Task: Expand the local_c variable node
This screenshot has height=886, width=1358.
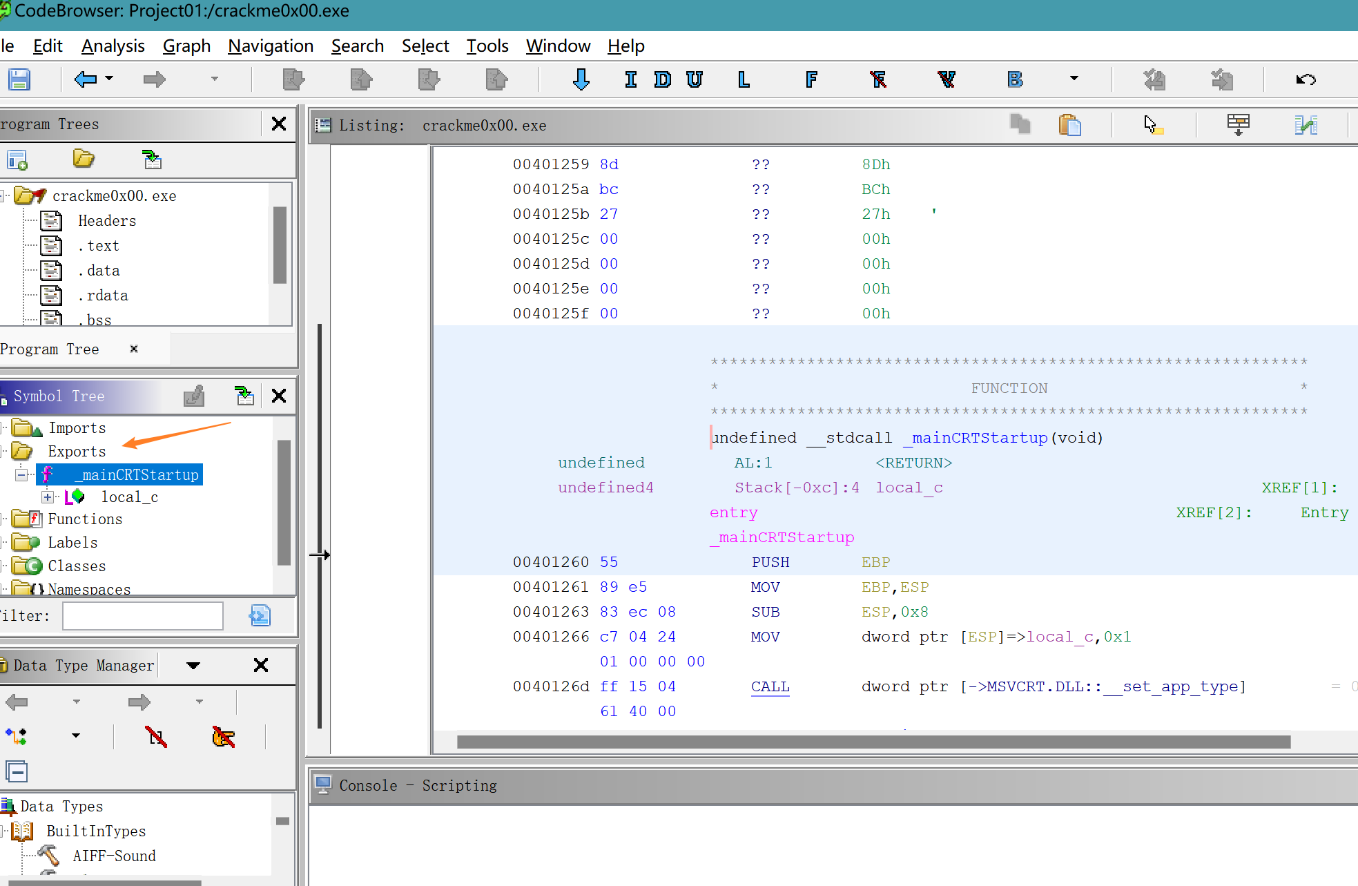Action: tap(46, 497)
